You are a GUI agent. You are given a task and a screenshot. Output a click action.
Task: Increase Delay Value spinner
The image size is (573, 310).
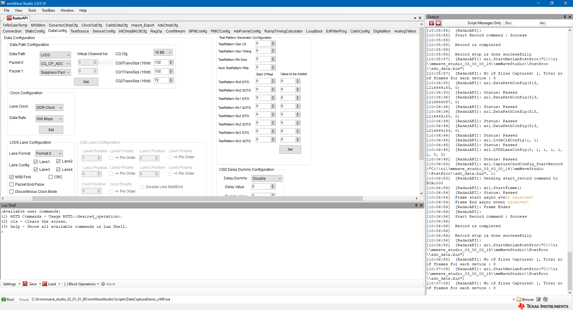pos(272,185)
